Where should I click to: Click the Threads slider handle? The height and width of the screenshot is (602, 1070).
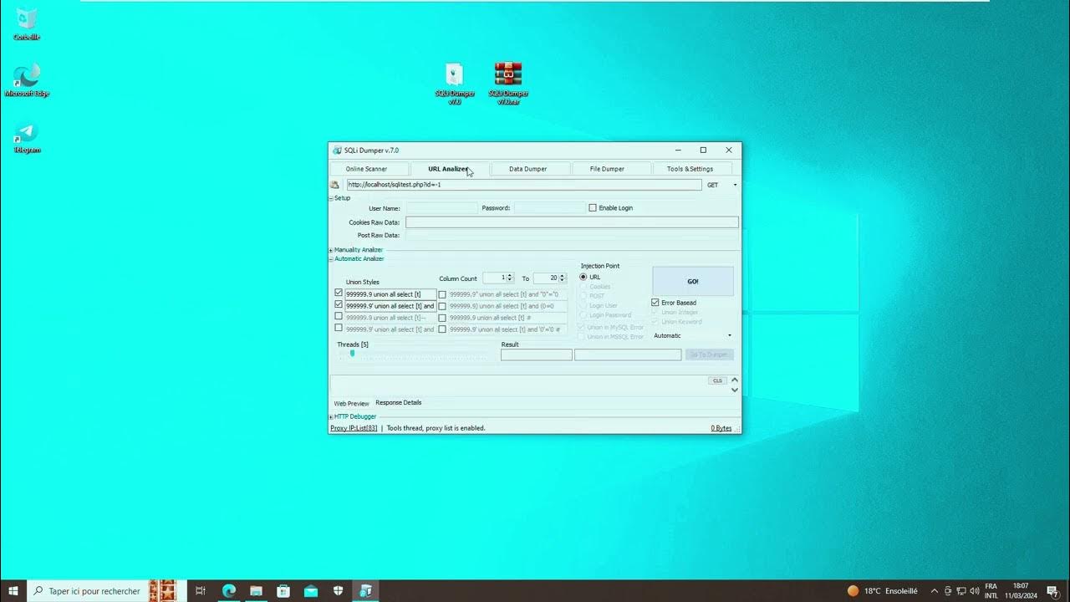click(352, 354)
